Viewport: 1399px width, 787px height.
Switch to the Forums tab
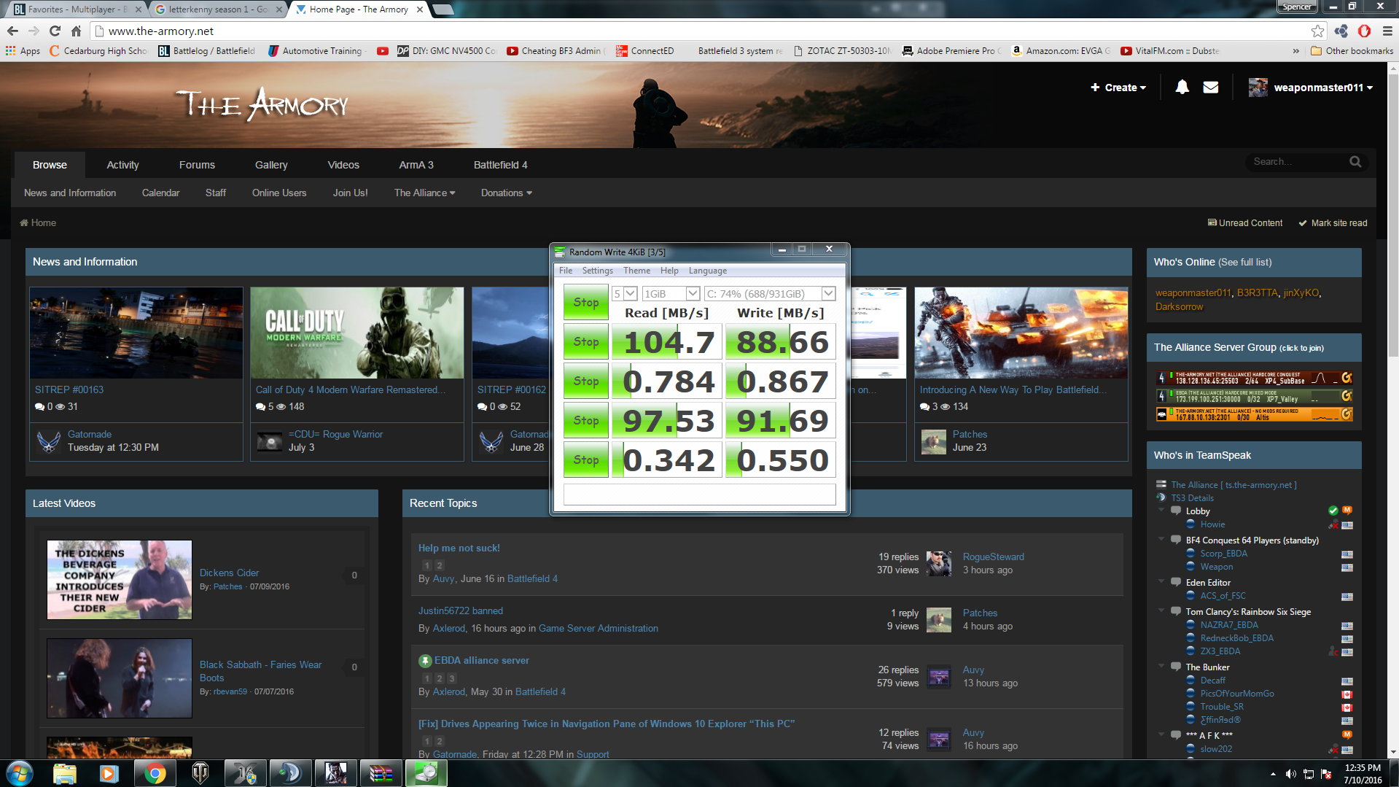[197, 165]
